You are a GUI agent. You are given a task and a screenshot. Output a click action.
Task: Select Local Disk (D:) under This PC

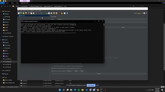click(x=8, y=62)
